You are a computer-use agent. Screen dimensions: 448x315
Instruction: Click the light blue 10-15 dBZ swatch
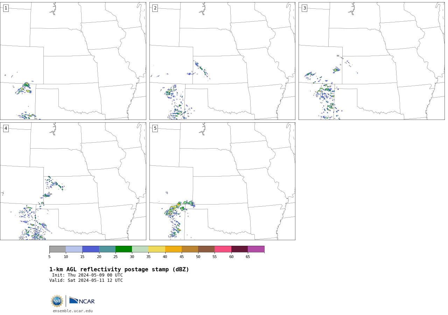(x=74, y=249)
